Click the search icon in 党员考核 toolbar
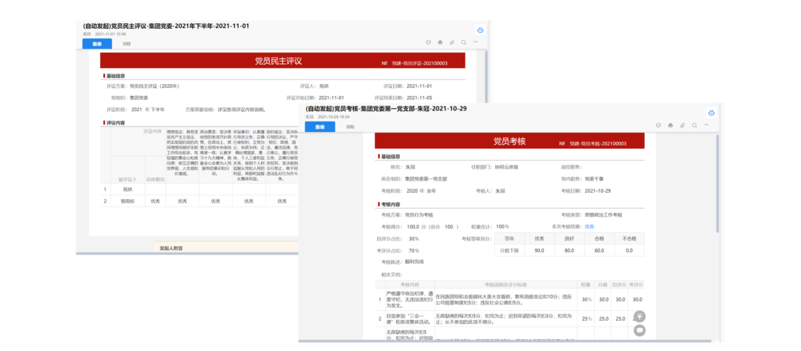 point(694,126)
